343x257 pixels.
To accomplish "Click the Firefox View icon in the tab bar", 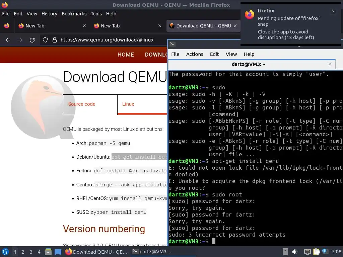I will pos(7,26).
